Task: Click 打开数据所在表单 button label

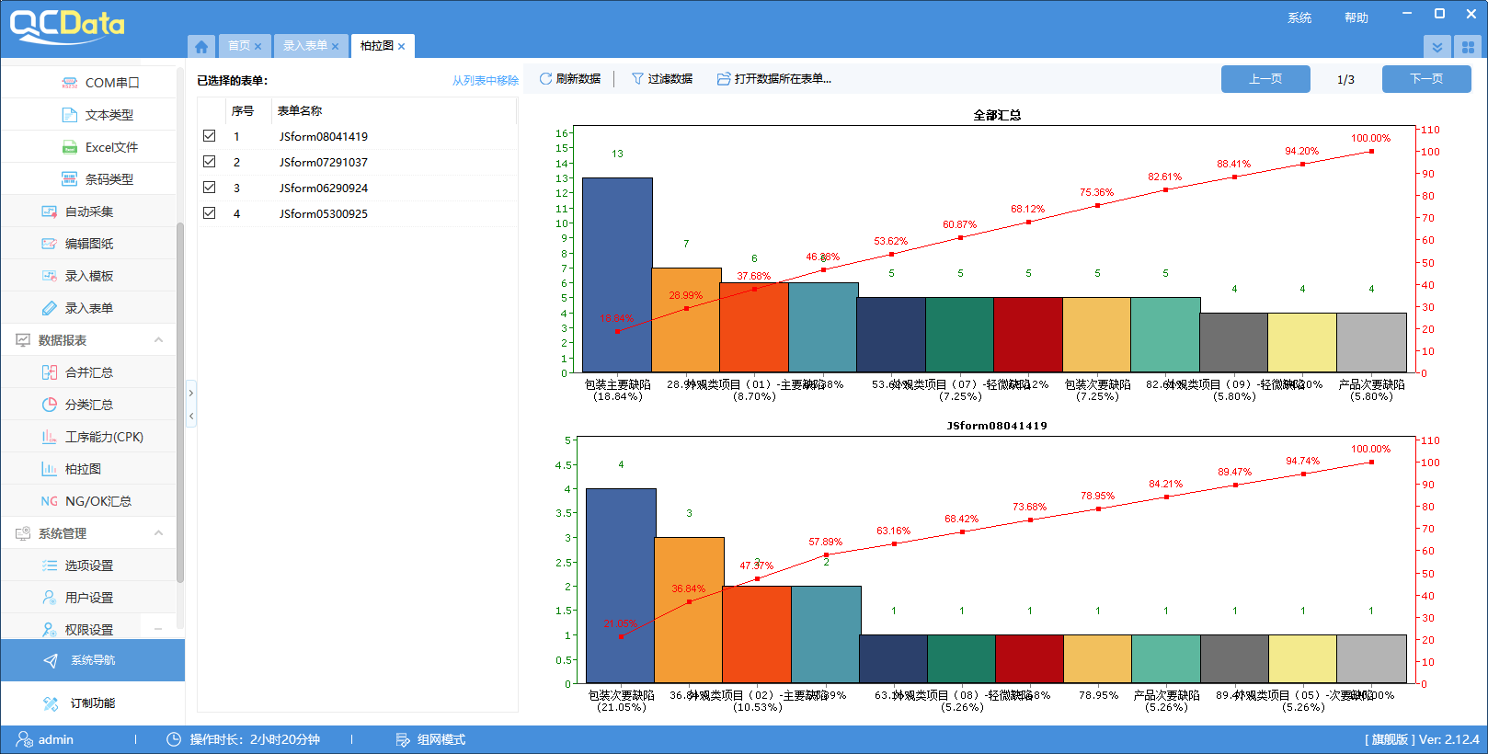Action: pyautogui.click(x=783, y=79)
